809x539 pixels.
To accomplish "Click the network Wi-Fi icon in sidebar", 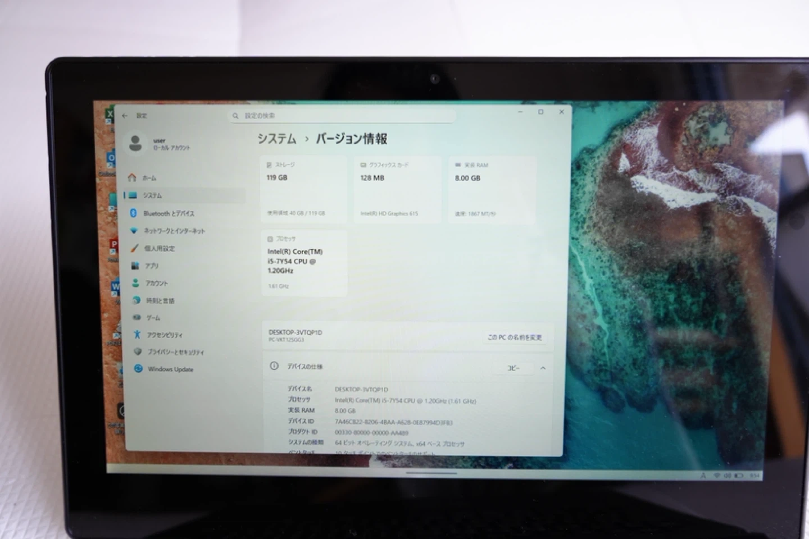I will tap(134, 230).
